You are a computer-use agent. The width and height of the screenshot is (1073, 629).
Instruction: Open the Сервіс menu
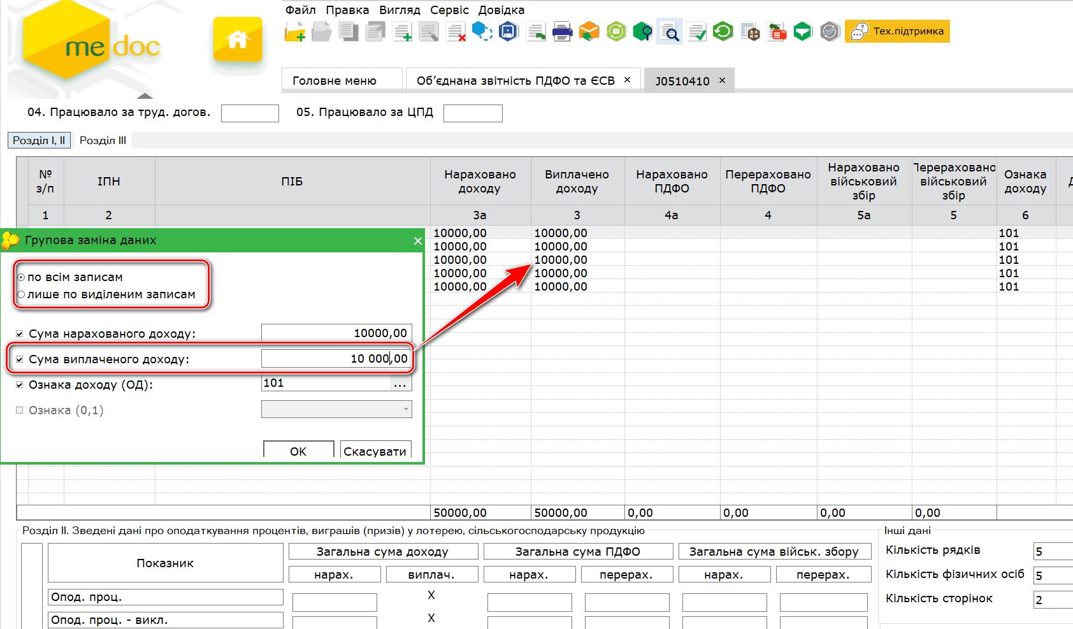pos(449,10)
